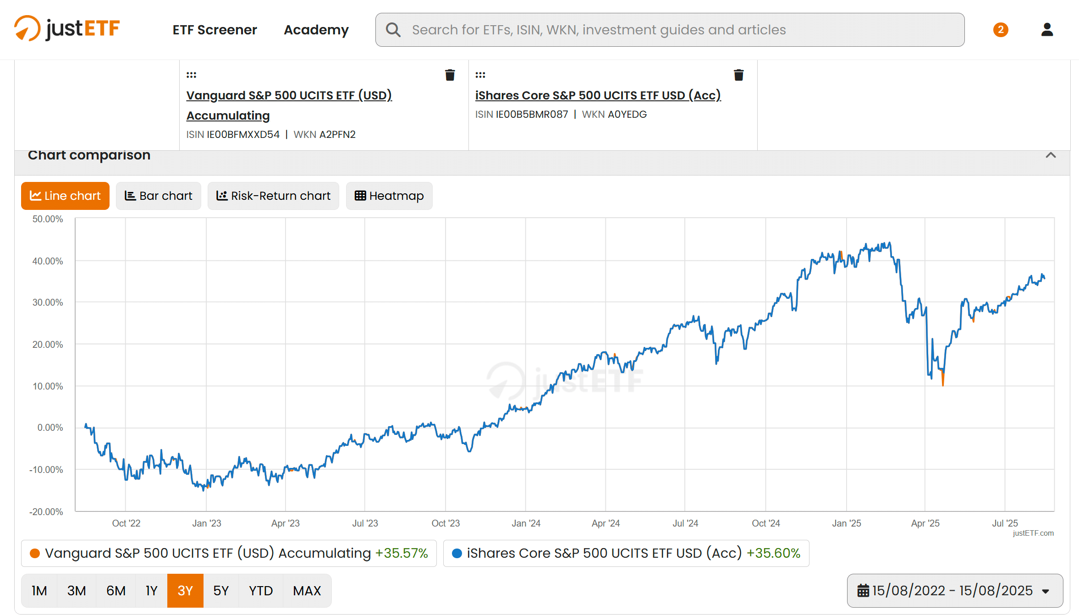Select the 3M time range
Screen dimensions: 1079x615
(77, 591)
